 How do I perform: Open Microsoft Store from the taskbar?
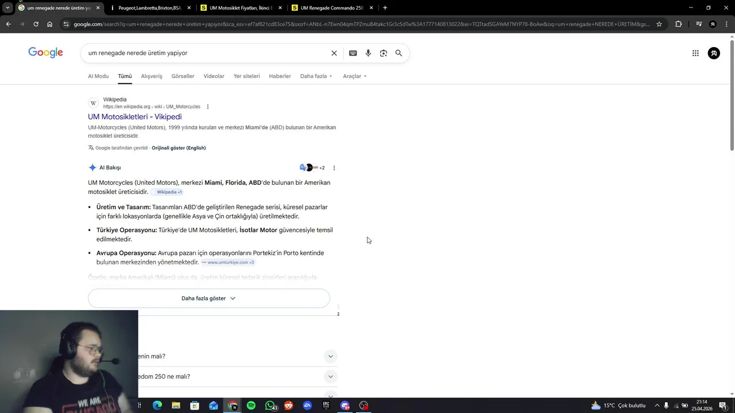195,406
